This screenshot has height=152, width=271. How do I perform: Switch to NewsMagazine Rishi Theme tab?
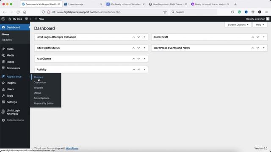click(x=168, y=4)
